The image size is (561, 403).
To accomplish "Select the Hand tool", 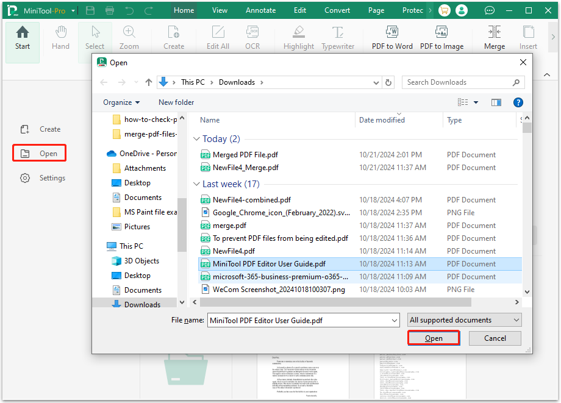I will 60,38.
